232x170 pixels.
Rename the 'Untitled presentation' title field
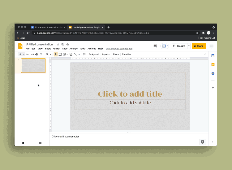[39, 44]
